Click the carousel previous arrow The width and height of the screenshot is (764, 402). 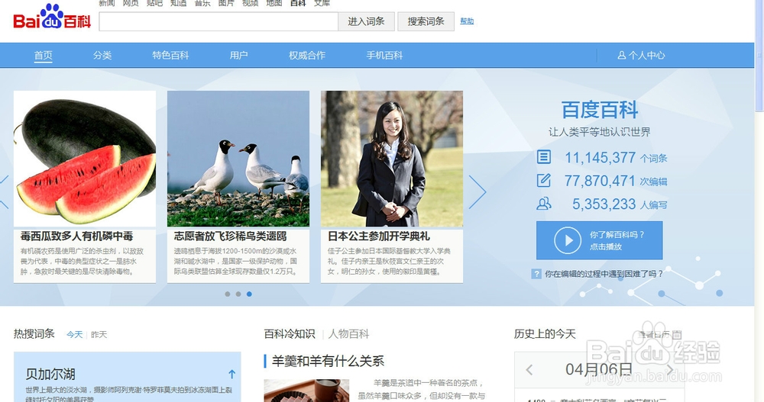(x=4, y=191)
